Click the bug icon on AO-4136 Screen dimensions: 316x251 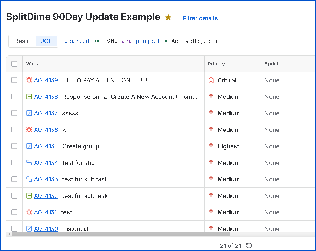[x=29, y=130]
